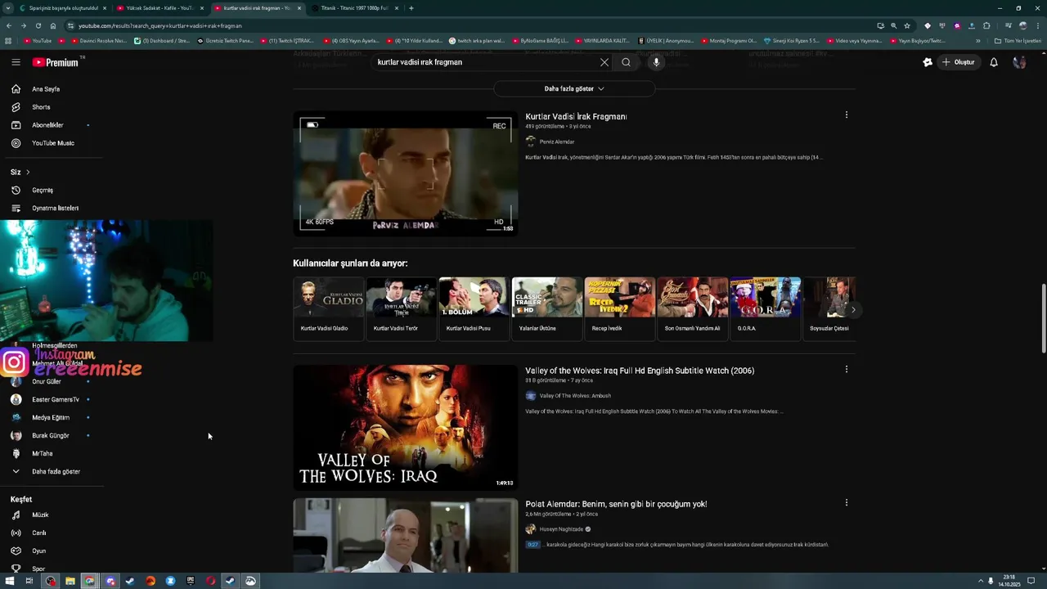
Task: Open the OBS Yayın Ayarla bookmark
Action: click(351, 41)
